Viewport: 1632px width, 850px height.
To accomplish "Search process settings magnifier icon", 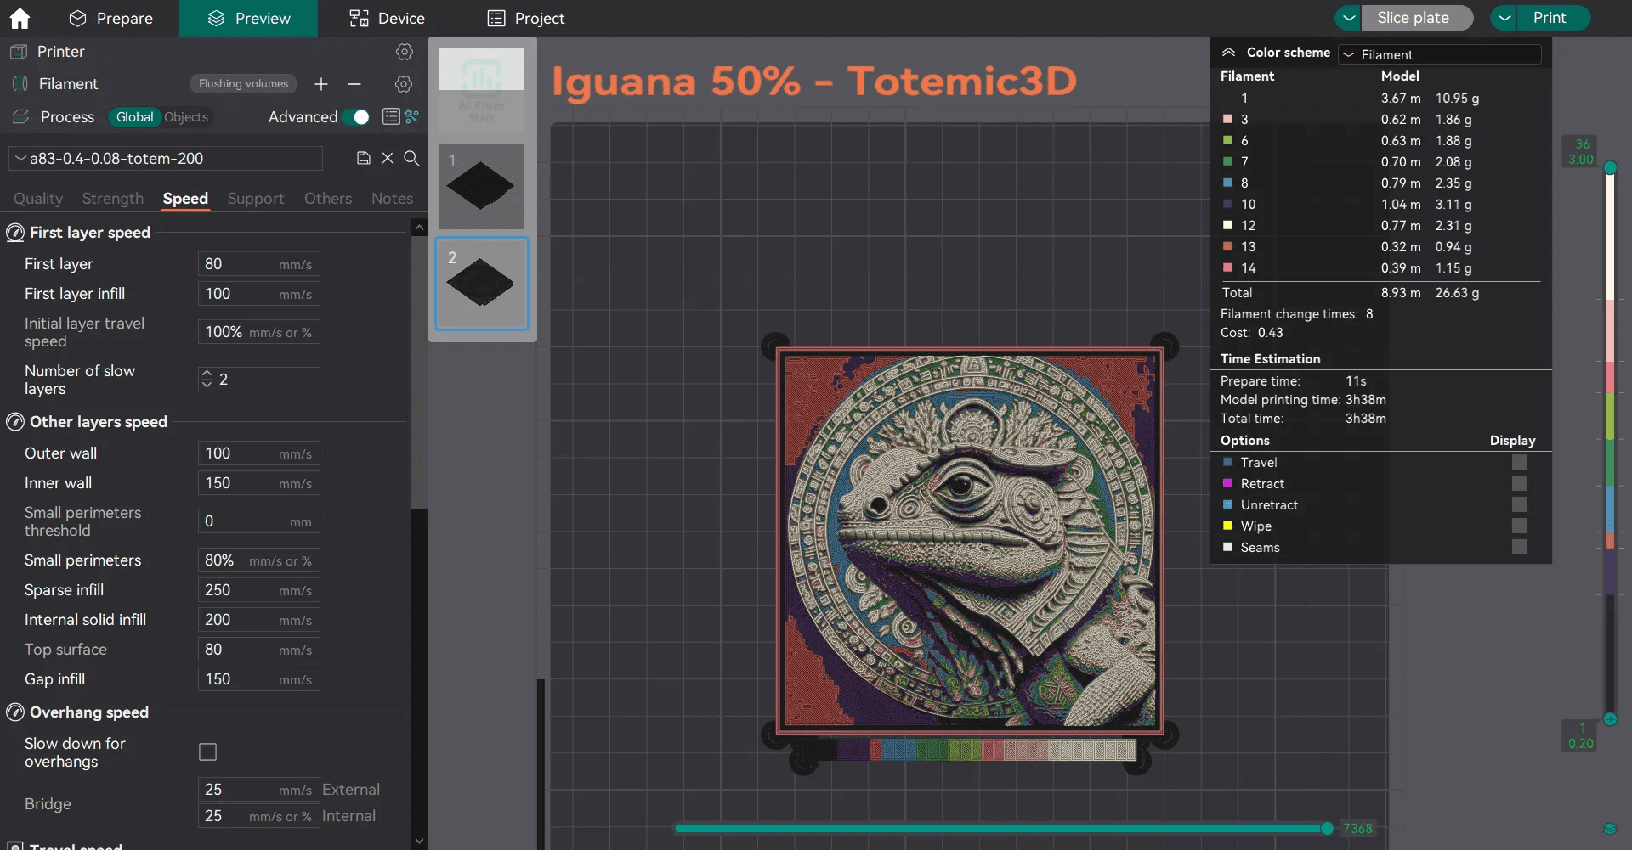I will pos(411,158).
